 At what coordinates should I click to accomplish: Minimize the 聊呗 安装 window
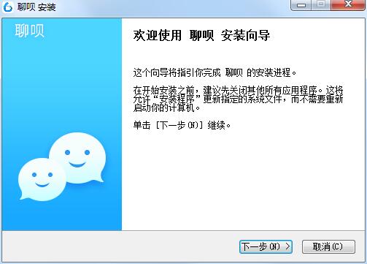click(x=301, y=5)
